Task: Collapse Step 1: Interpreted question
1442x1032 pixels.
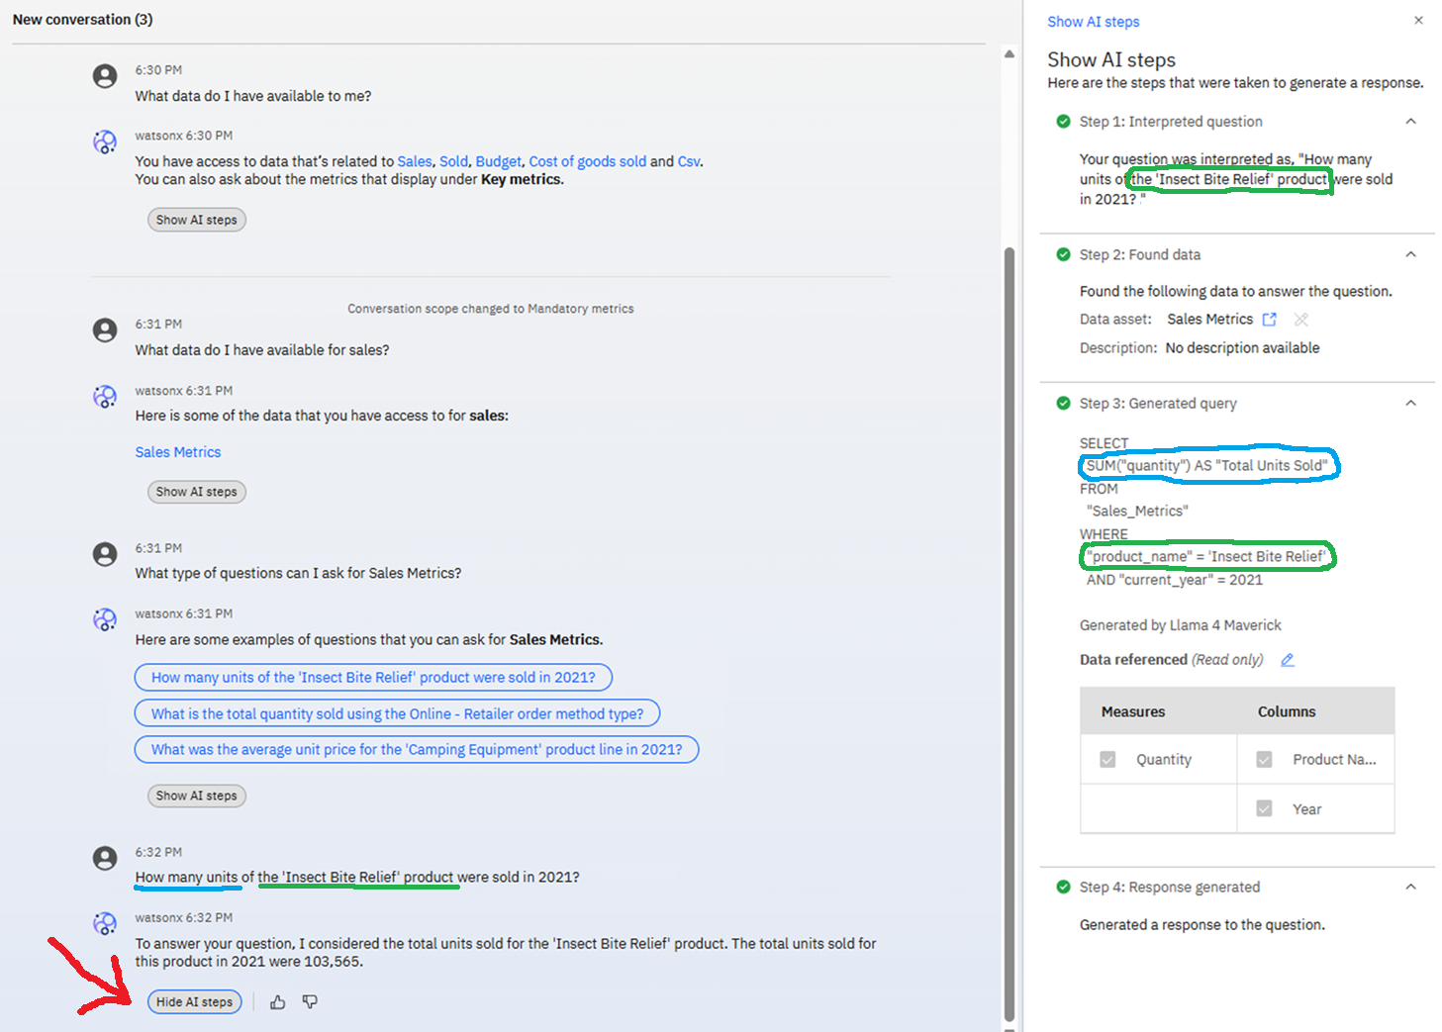Action: 1410,121
